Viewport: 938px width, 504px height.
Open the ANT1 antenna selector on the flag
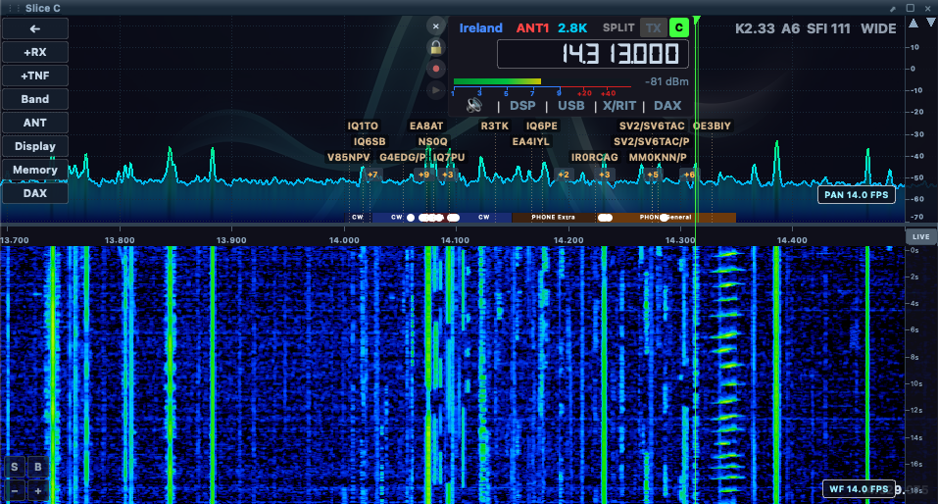pos(532,28)
